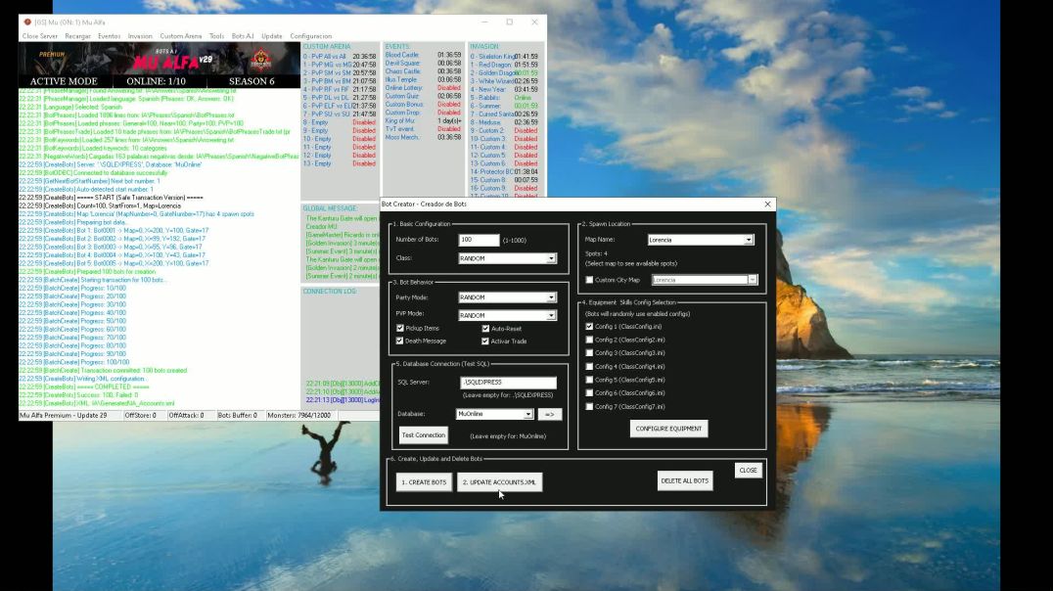Image resolution: width=1053 pixels, height=591 pixels.
Task: Click the CLOSE button in Bot Creator
Action: click(x=748, y=470)
